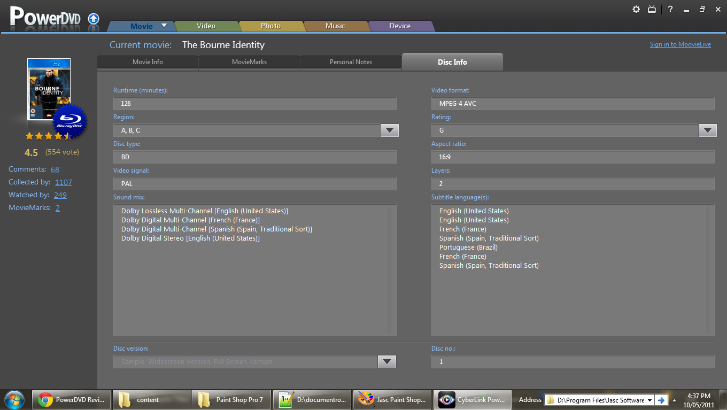Image resolution: width=727 pixels, height=410 pixels.
Task: Click Windows Start button
Action: point(14,399)
